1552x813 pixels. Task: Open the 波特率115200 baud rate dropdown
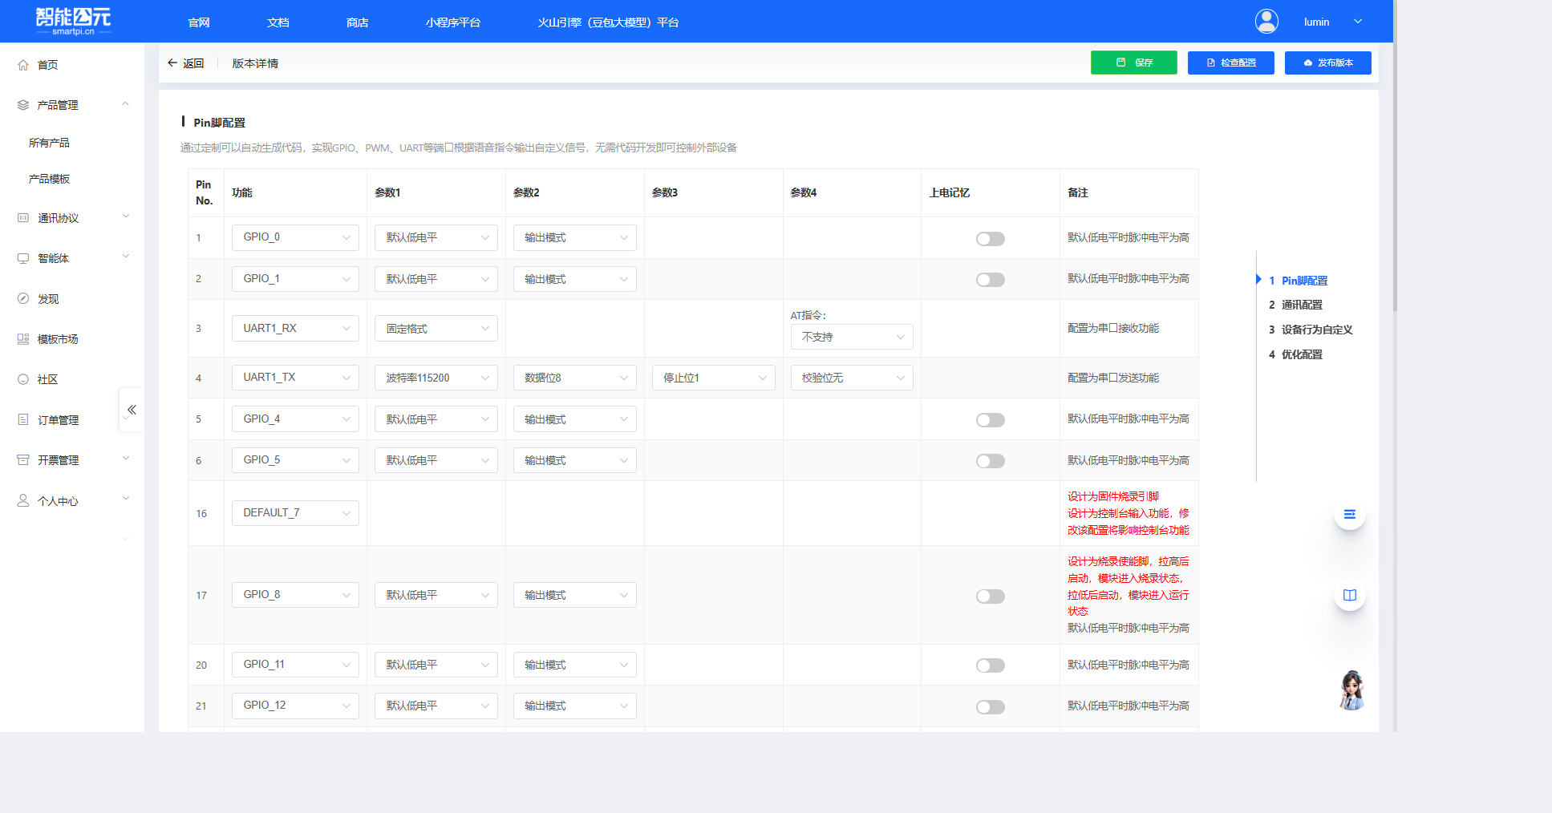[x=436, y=378]
